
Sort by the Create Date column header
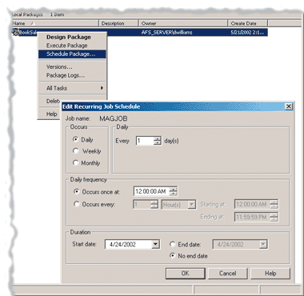[x=248, y=23]
